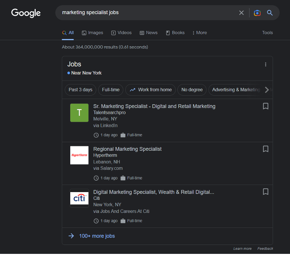This screenshot has width=290, height=255.
Task: Click via Jobs And Careers At Citi
Action: coord(121,211)
